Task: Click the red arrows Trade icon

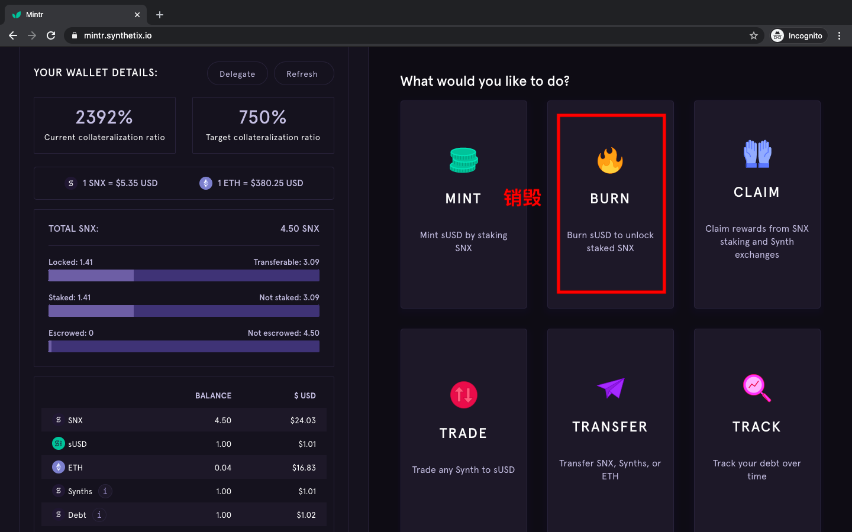Action: (463, 395)
